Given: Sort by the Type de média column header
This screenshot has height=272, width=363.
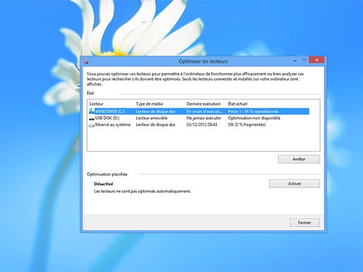Looking at the screenshot, I should click(159, 104).
